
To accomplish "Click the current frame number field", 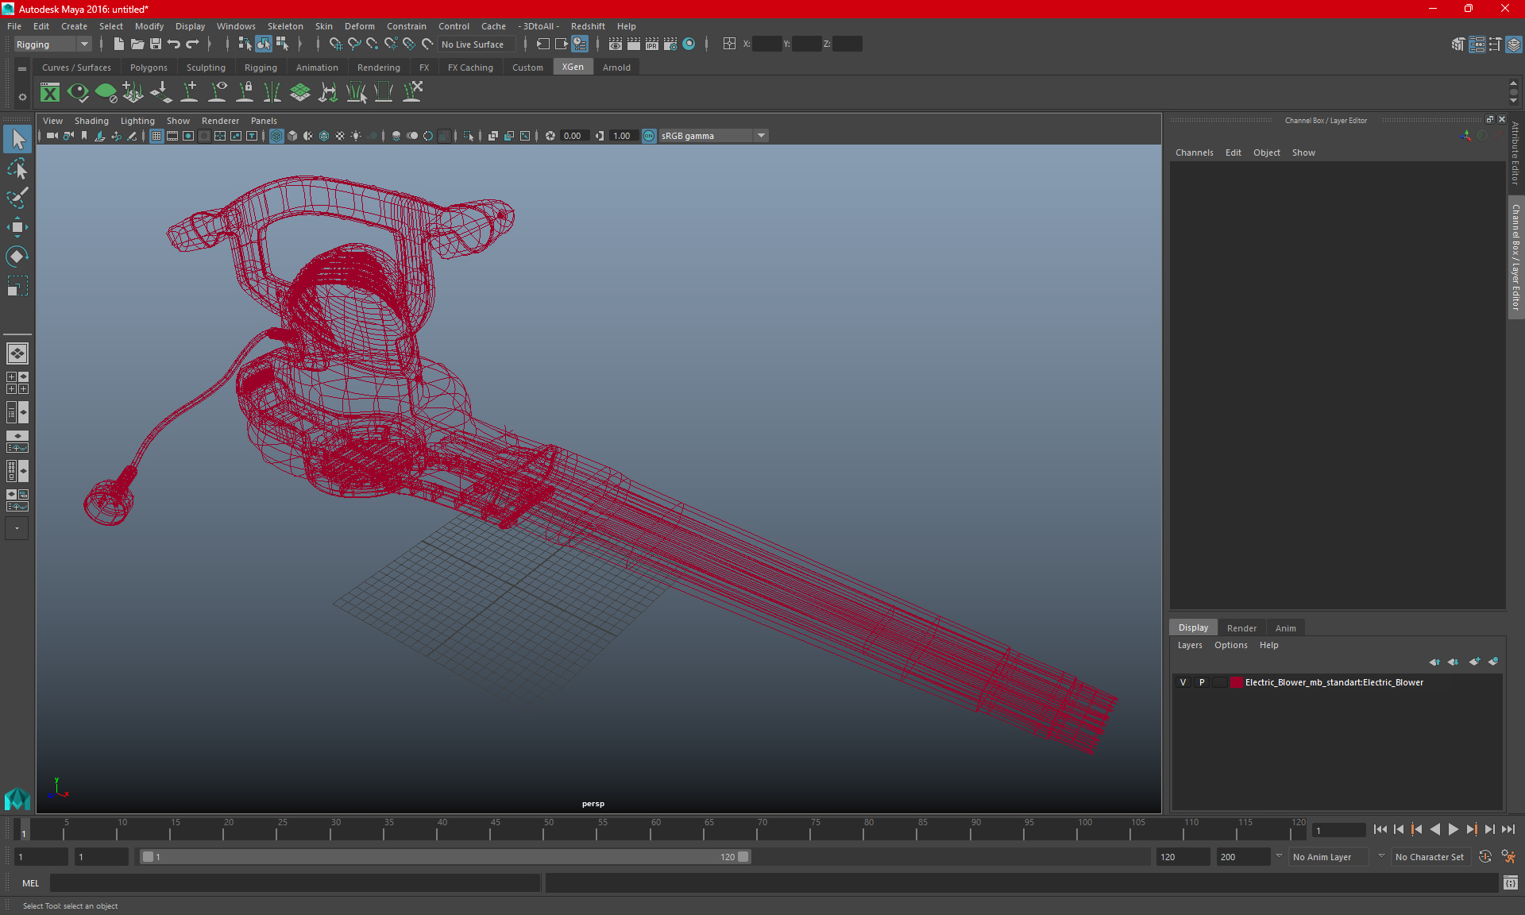I will pyautogui.click(x=1338, y=830).
